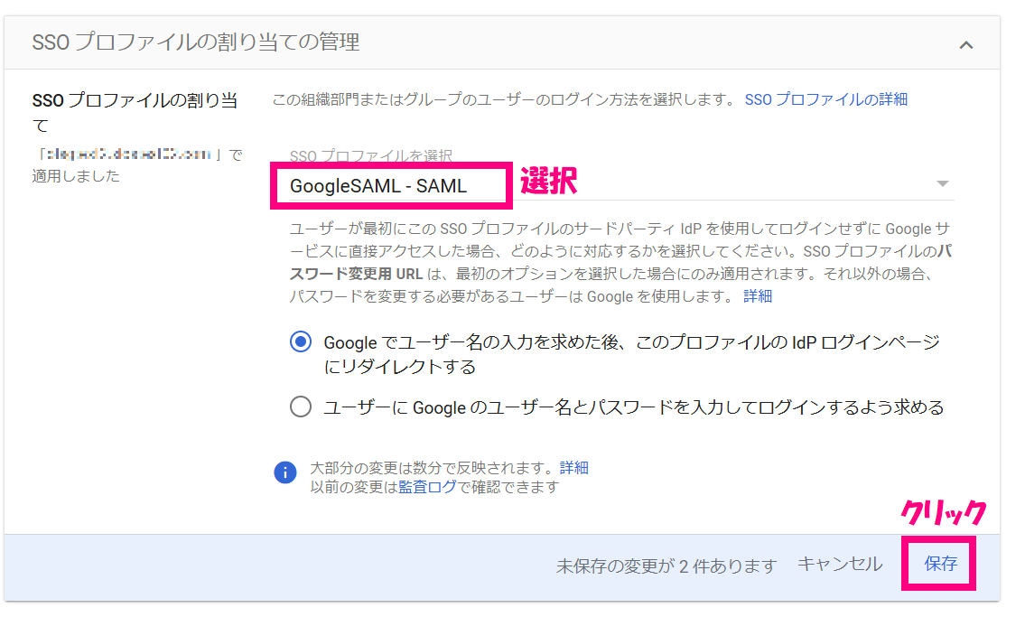Click the 'SSO プロファイルの割り当ての管理' header
The image size is (1025, 617).
[x=195, y=42]
